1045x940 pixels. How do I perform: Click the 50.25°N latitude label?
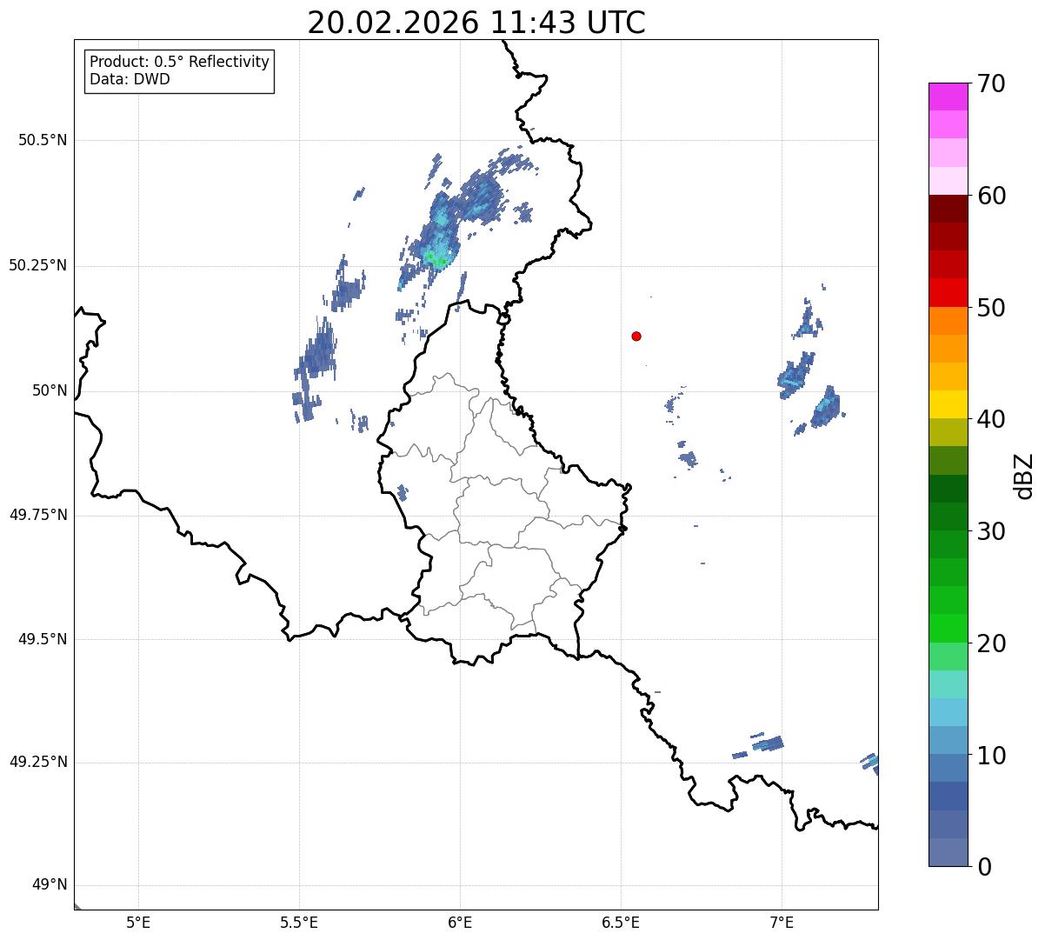coord(38,265)
